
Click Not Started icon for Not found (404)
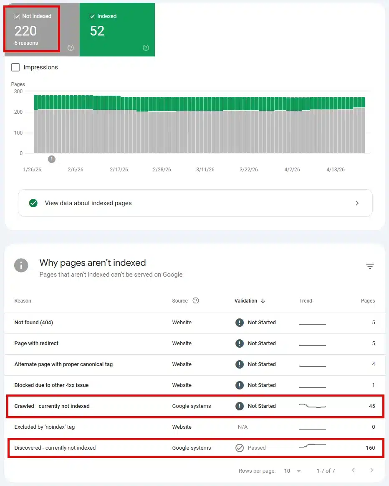[240, 323]
